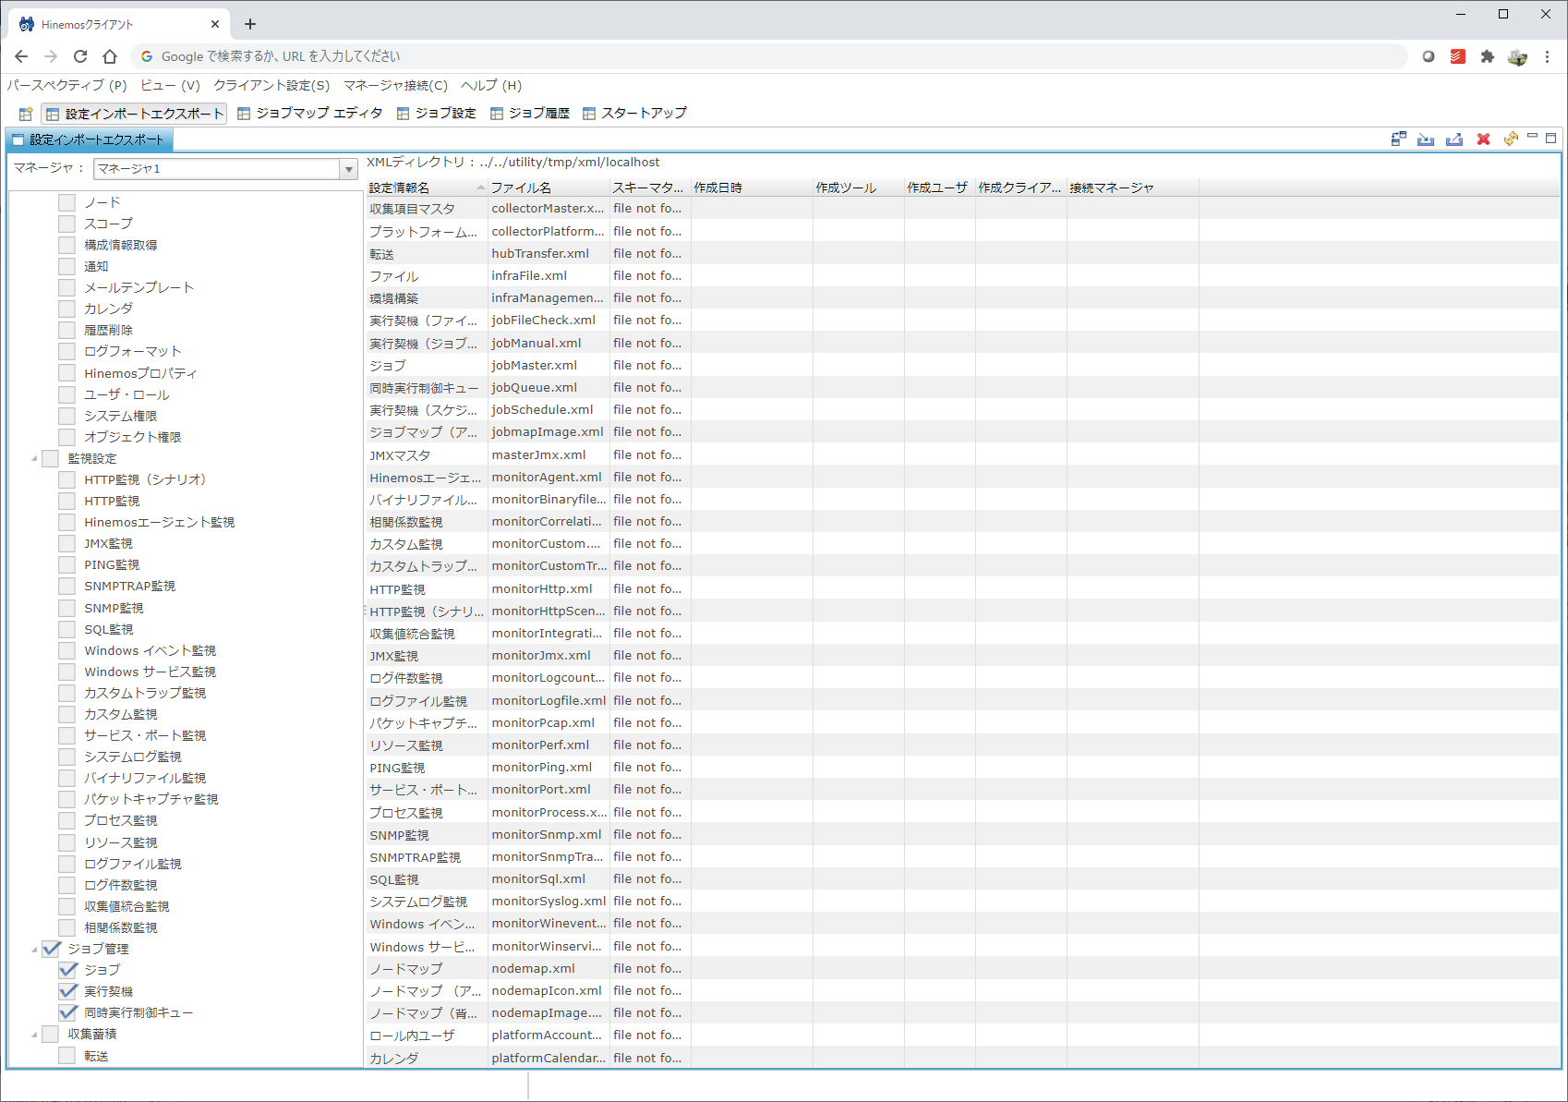Sort by 設定情報名 column header
This screenshot has height=1102, width=1568.
(427, 188)
